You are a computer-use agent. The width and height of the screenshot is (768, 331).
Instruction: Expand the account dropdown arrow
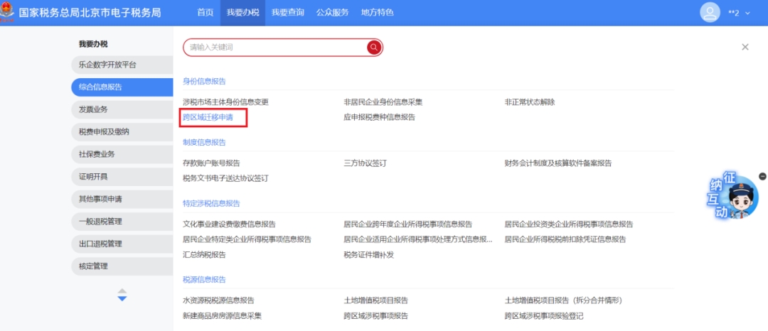[747, 13]
